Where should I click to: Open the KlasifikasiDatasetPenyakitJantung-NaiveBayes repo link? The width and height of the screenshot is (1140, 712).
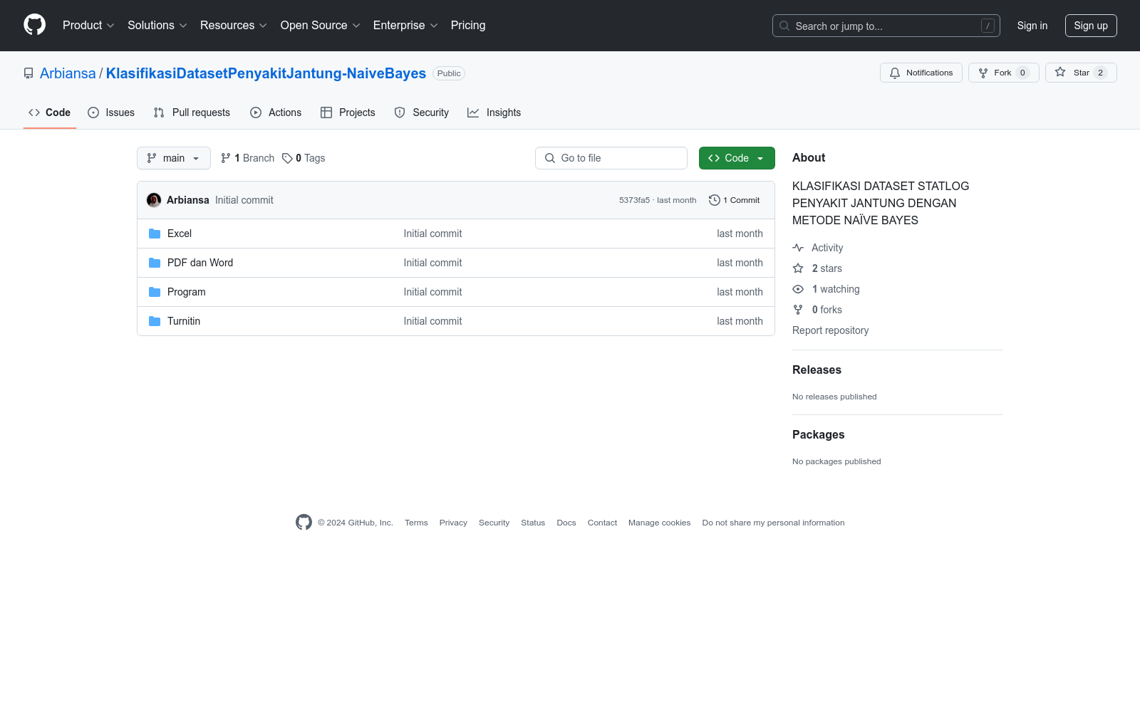(x=266, y=73)
